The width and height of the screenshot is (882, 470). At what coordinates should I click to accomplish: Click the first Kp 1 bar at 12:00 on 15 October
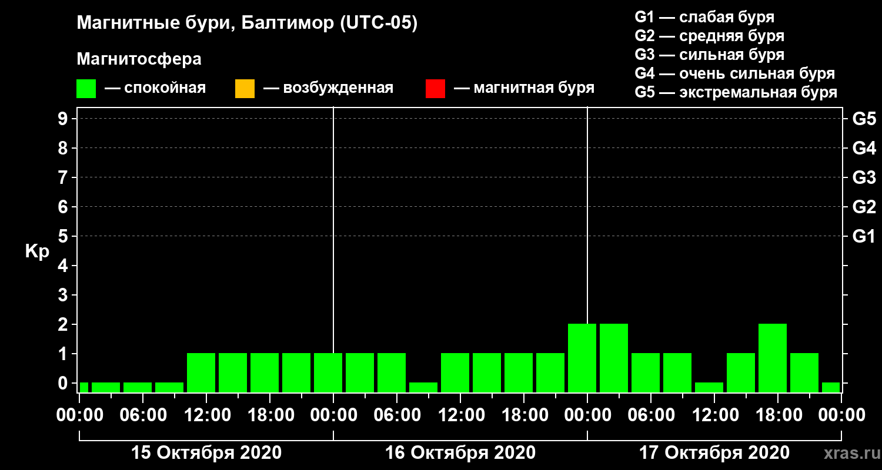(201, 372)
